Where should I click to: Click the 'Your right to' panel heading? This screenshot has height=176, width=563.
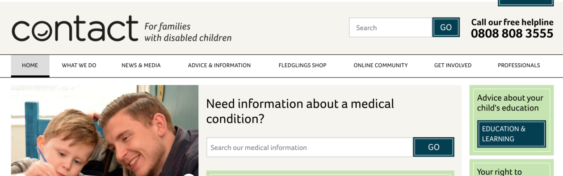[x=499, y=172]
